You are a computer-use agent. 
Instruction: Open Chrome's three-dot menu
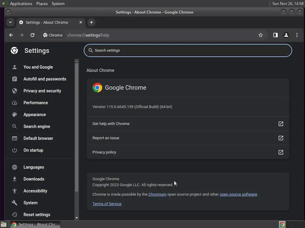coord(297,35)
